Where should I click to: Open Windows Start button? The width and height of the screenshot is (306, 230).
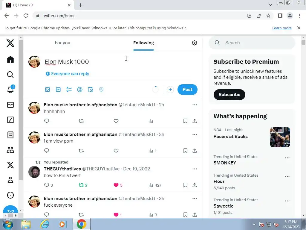tap(8, 224)
